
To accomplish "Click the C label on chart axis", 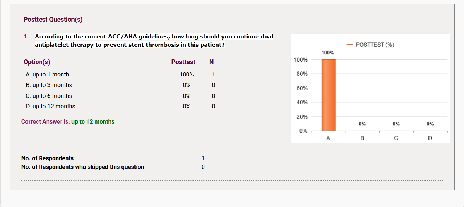I will (x=396, y=138).
